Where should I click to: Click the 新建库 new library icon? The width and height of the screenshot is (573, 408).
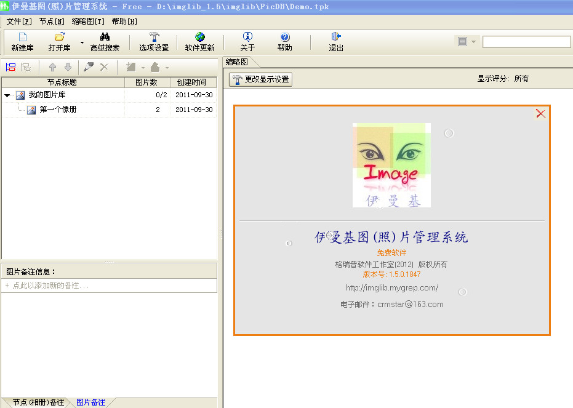(x=22, y=37)
